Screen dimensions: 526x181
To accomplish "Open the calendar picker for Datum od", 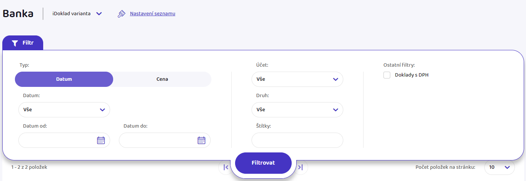I will click(101, 140).
